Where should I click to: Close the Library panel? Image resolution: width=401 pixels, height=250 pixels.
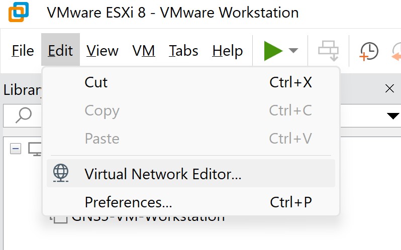[x=389, y=89]
